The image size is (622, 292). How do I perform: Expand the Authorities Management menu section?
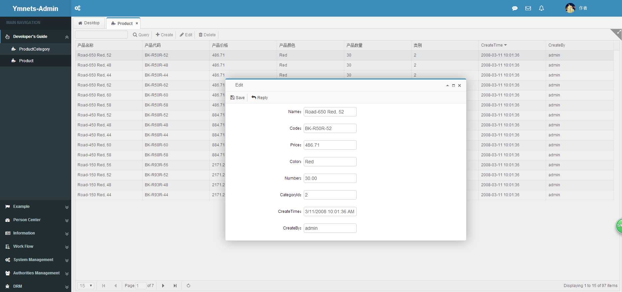tap(36, 273)
